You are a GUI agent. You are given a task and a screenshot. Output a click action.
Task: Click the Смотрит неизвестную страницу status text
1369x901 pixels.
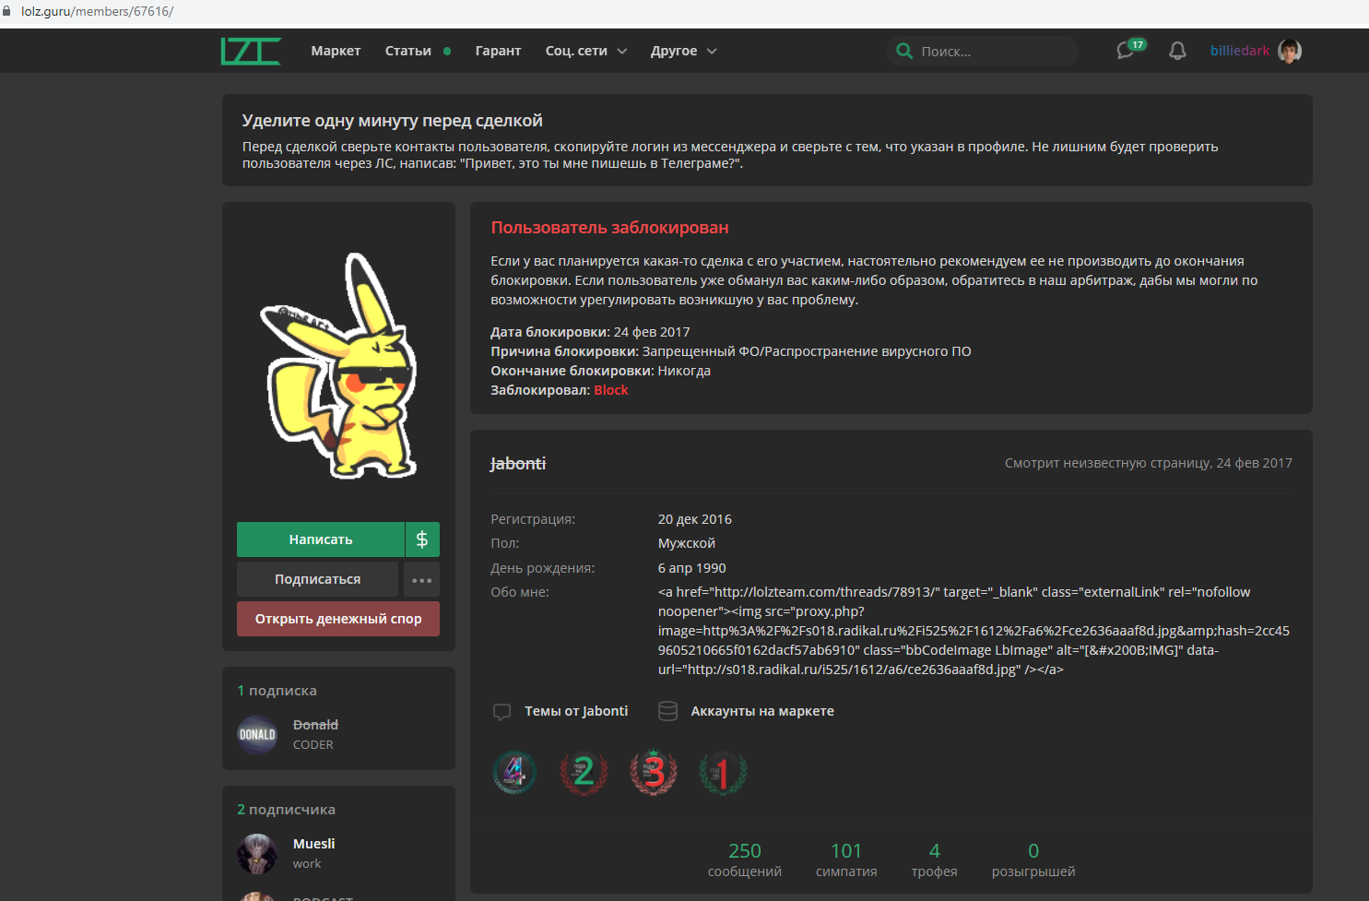click(x=1149, y=463)
